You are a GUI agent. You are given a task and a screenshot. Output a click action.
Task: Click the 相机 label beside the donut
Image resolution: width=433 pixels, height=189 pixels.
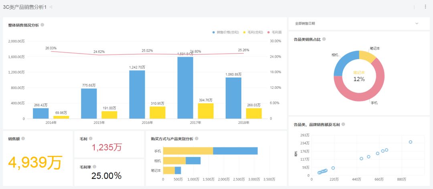[335, 55]
